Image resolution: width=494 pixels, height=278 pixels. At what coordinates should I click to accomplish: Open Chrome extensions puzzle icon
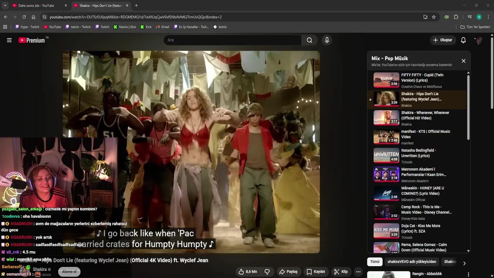[x=456, y=17]
